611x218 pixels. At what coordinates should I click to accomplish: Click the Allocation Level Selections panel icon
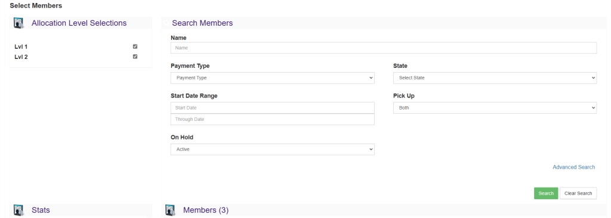point(18,23)
